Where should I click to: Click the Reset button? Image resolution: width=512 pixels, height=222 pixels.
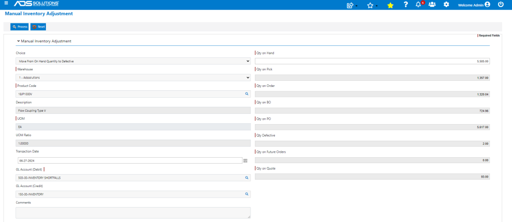click(x=38, y=27)
